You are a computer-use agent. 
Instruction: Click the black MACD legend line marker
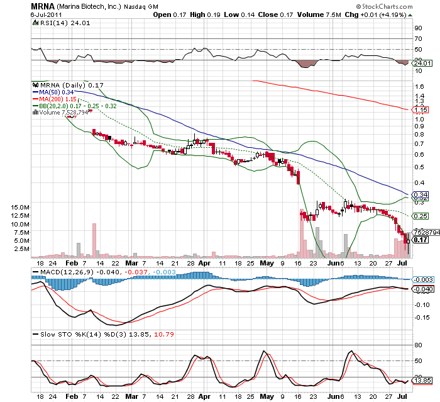[x=35, y=272]
